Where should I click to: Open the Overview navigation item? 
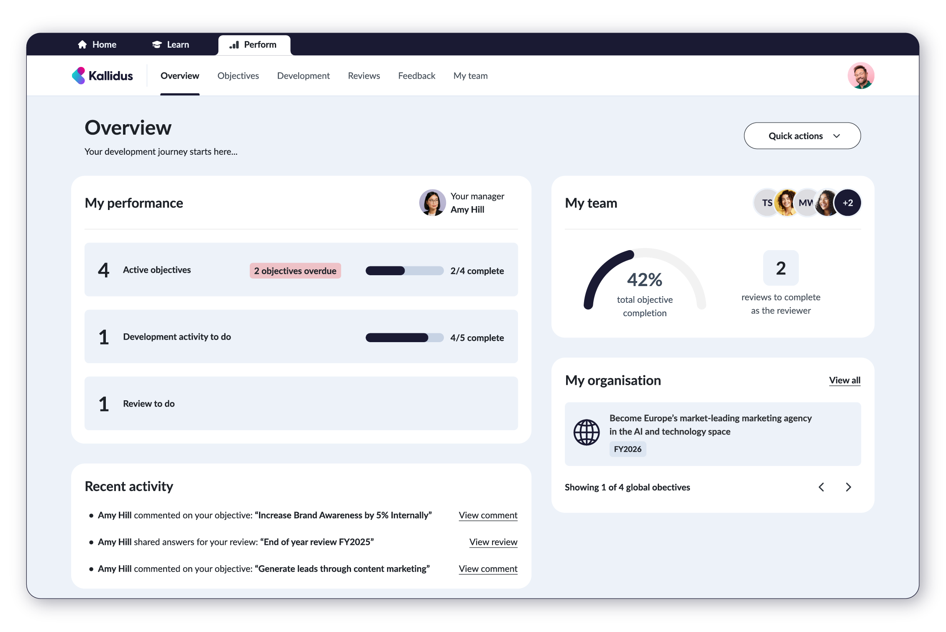click(180, 76)
